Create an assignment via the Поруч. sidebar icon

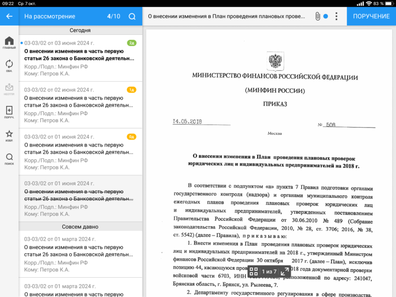9,112
